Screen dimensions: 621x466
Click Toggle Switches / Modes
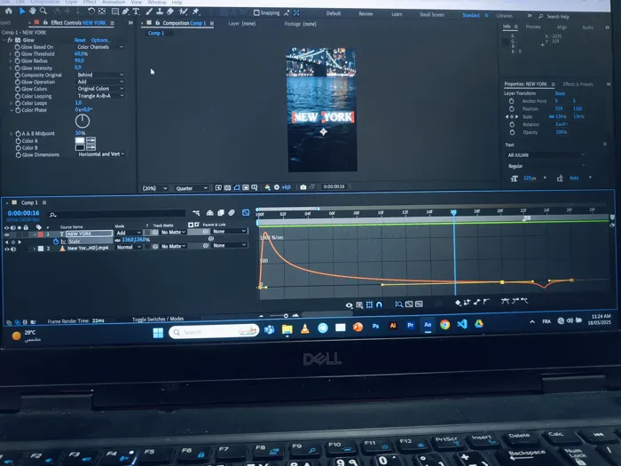coord(158,319)
